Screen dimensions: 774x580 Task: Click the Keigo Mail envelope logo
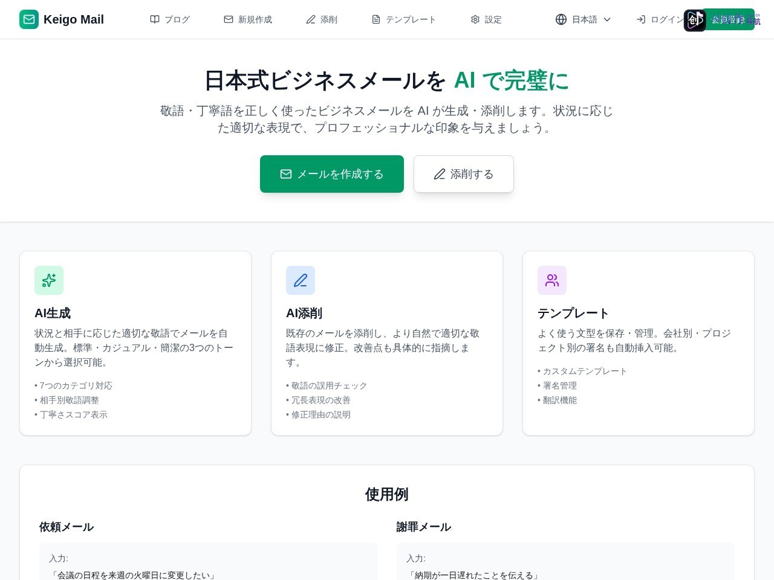29,19
